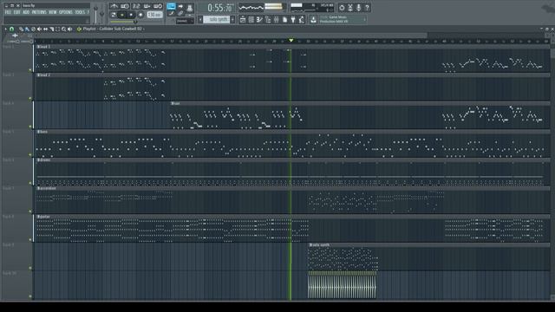Open the EDIT menu

click(17, 12)
